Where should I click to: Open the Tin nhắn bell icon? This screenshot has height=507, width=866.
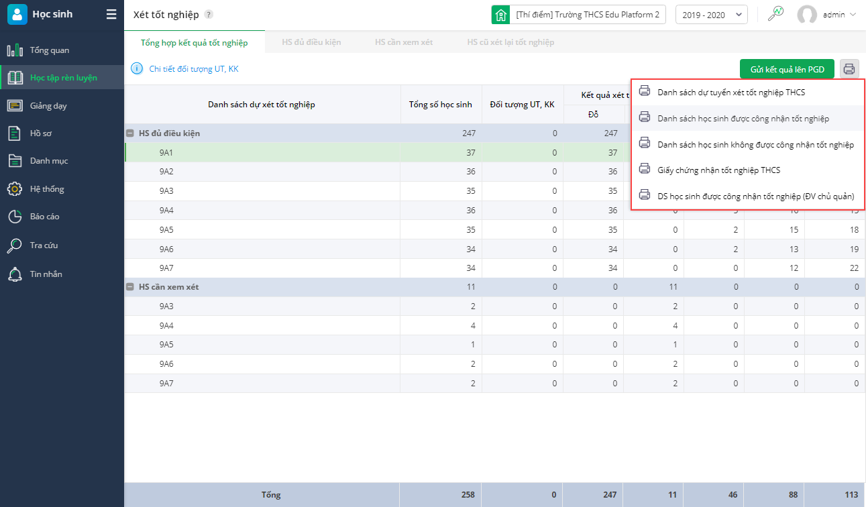coord(15,274)
